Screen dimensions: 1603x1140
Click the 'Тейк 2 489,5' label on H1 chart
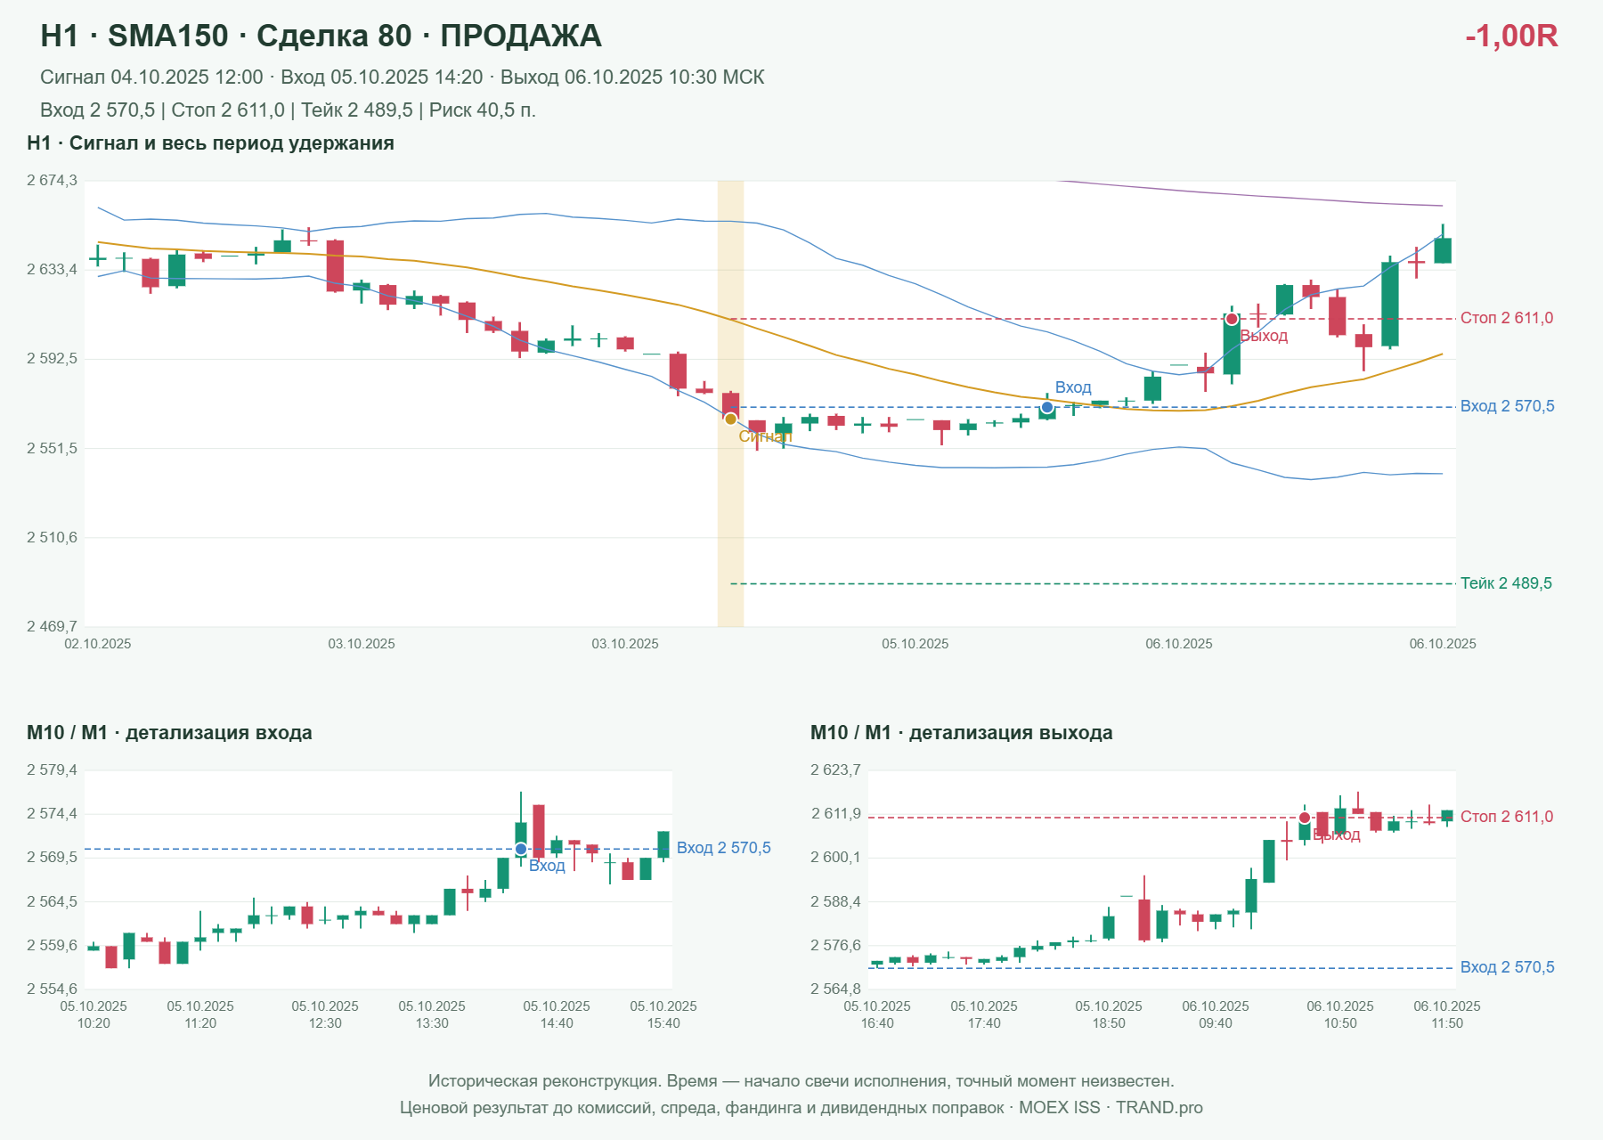coord(1506,583)
